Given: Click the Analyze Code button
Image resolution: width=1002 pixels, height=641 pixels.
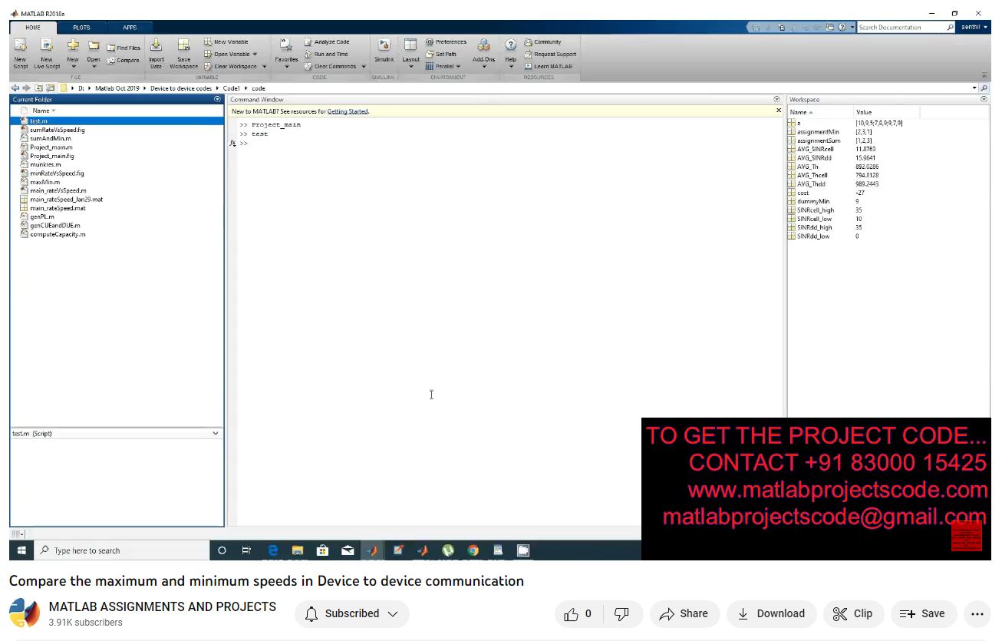Looking at the screenshot, I should tap(327, 42).
